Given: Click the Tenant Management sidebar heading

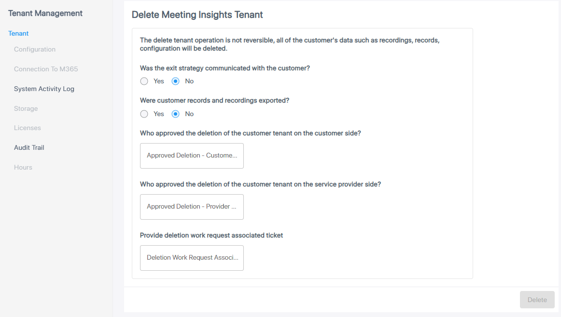Looking at the screenshot, I should pos(45,13).
